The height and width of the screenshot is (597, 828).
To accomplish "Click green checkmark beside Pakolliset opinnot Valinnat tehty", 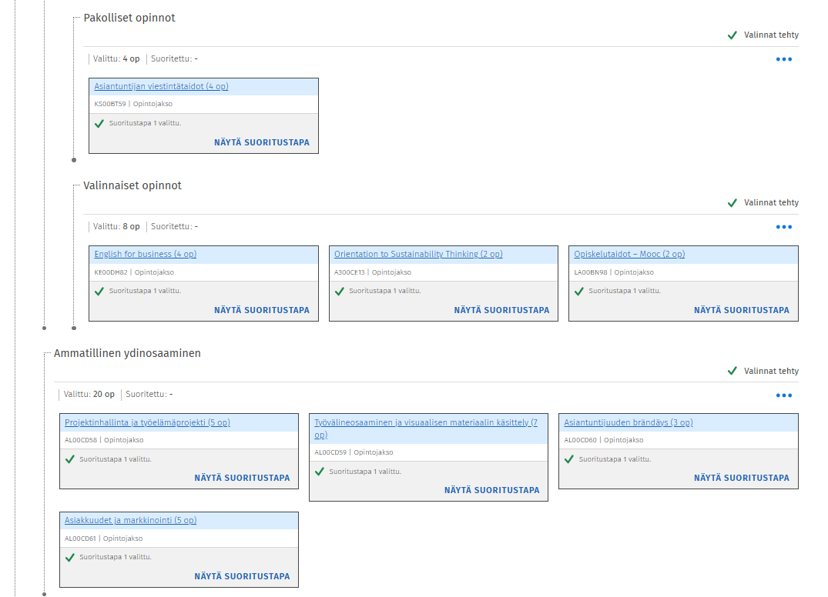I will point(732,35).
